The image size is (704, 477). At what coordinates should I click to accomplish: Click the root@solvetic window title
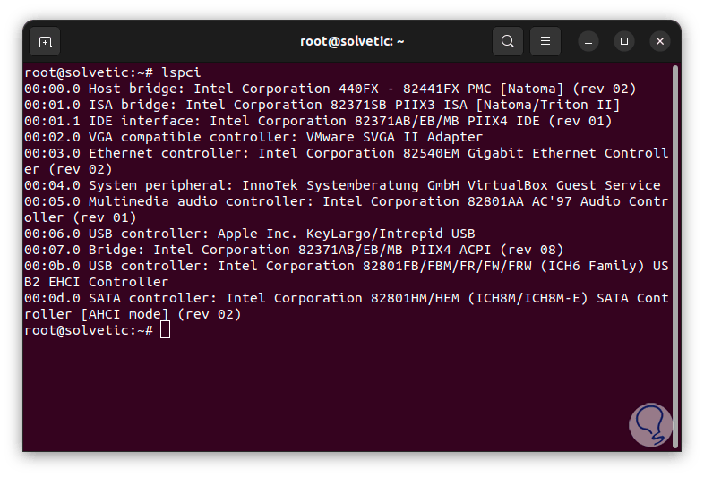click(x=351, y=41)
